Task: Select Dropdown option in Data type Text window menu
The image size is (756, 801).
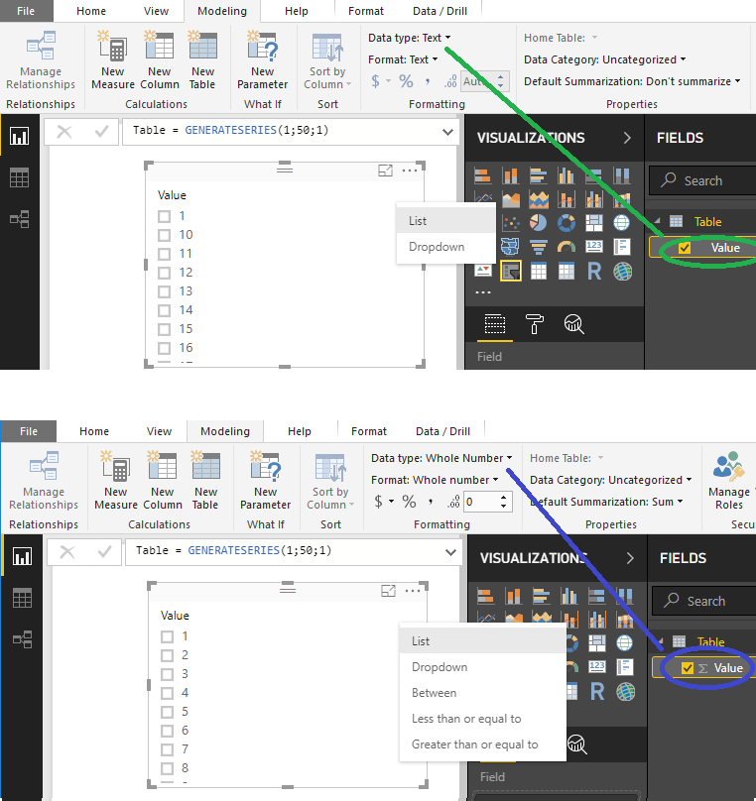Action: point(445,247)
